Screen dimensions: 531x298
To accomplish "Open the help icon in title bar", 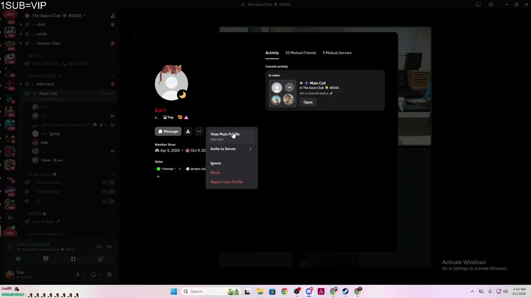I will [491, 5].
